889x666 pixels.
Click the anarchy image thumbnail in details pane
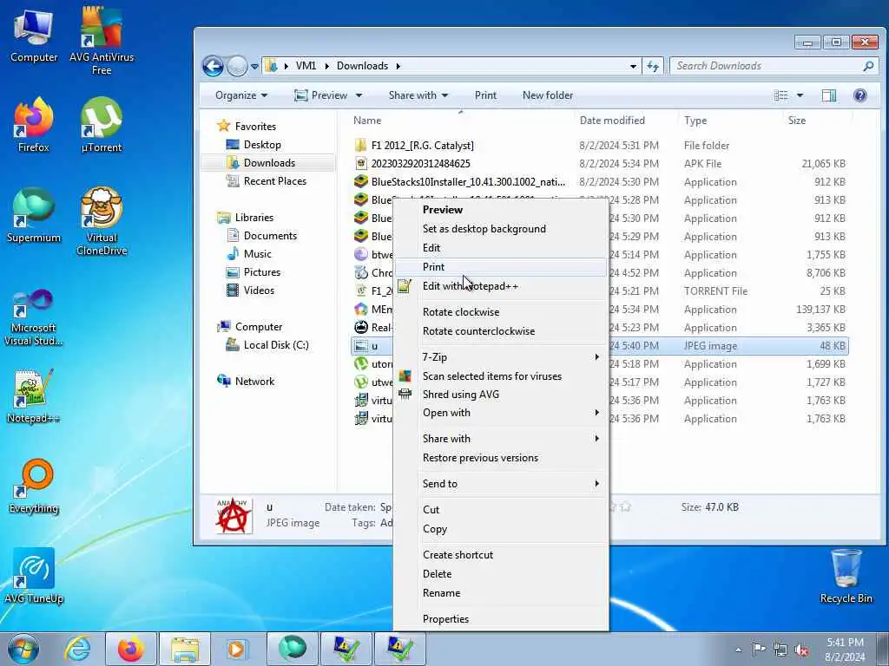click(234, 515)
